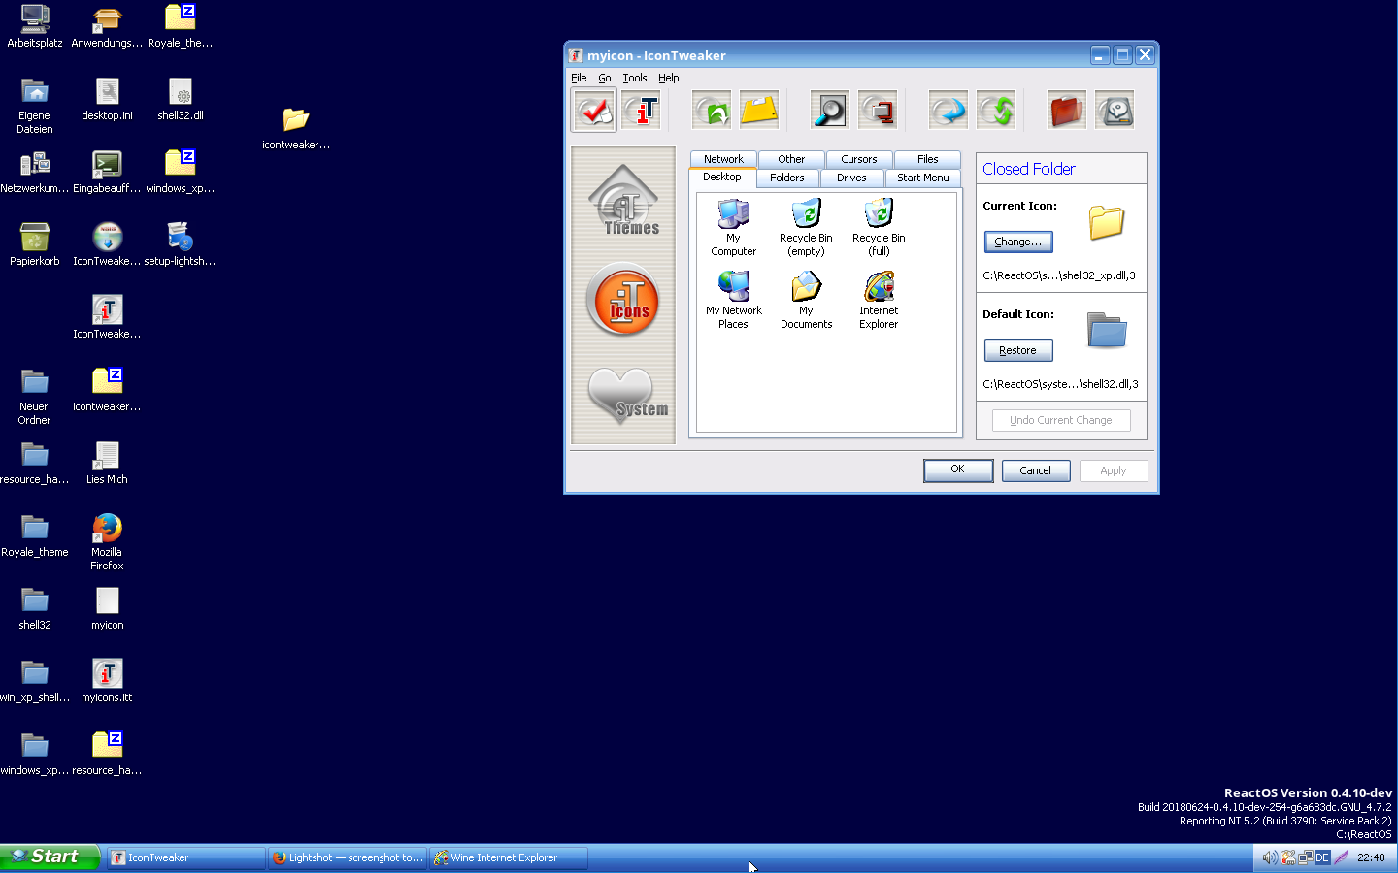Open the Themes panel in the sidebar
This screenshot has width=1398, height=873.
[x=622, y=201]
